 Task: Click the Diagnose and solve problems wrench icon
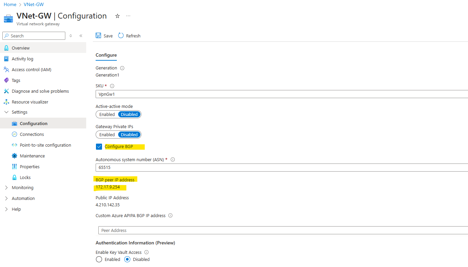[x=6, y=91]
